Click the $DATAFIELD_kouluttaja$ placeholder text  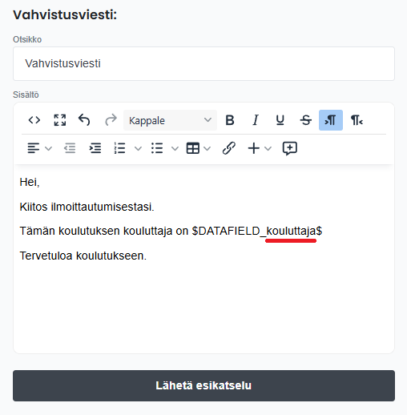click(257, 231)
